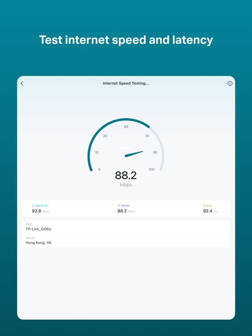Click the Internet Speed Testing... title
252x336 pixels.
pos(126,84)
